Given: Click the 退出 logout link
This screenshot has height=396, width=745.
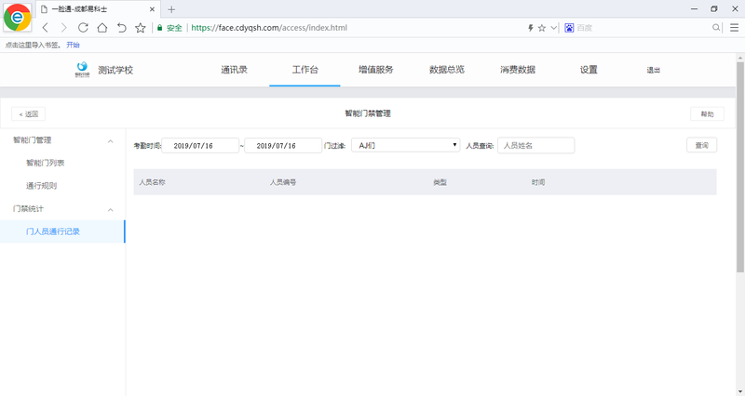Looking at the screenshot, I should (654, 70).
